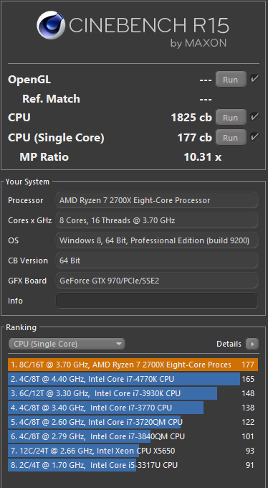Click the Cores x GHz field
The width and height of the screenshot is (268, 488).
[x=157, y=220]
